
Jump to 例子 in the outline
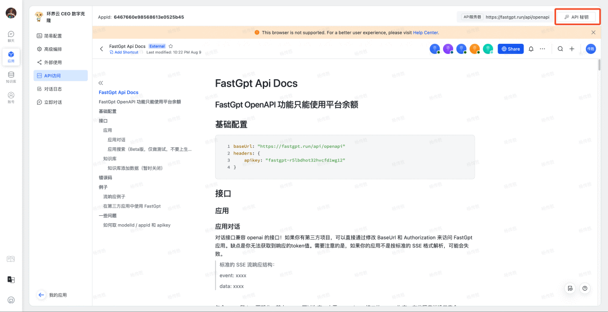(103, 187)
